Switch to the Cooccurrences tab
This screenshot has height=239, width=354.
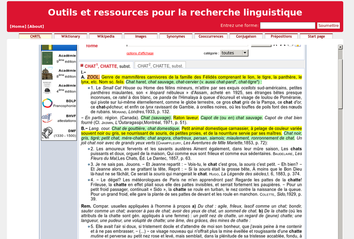[x=211, y=36]
